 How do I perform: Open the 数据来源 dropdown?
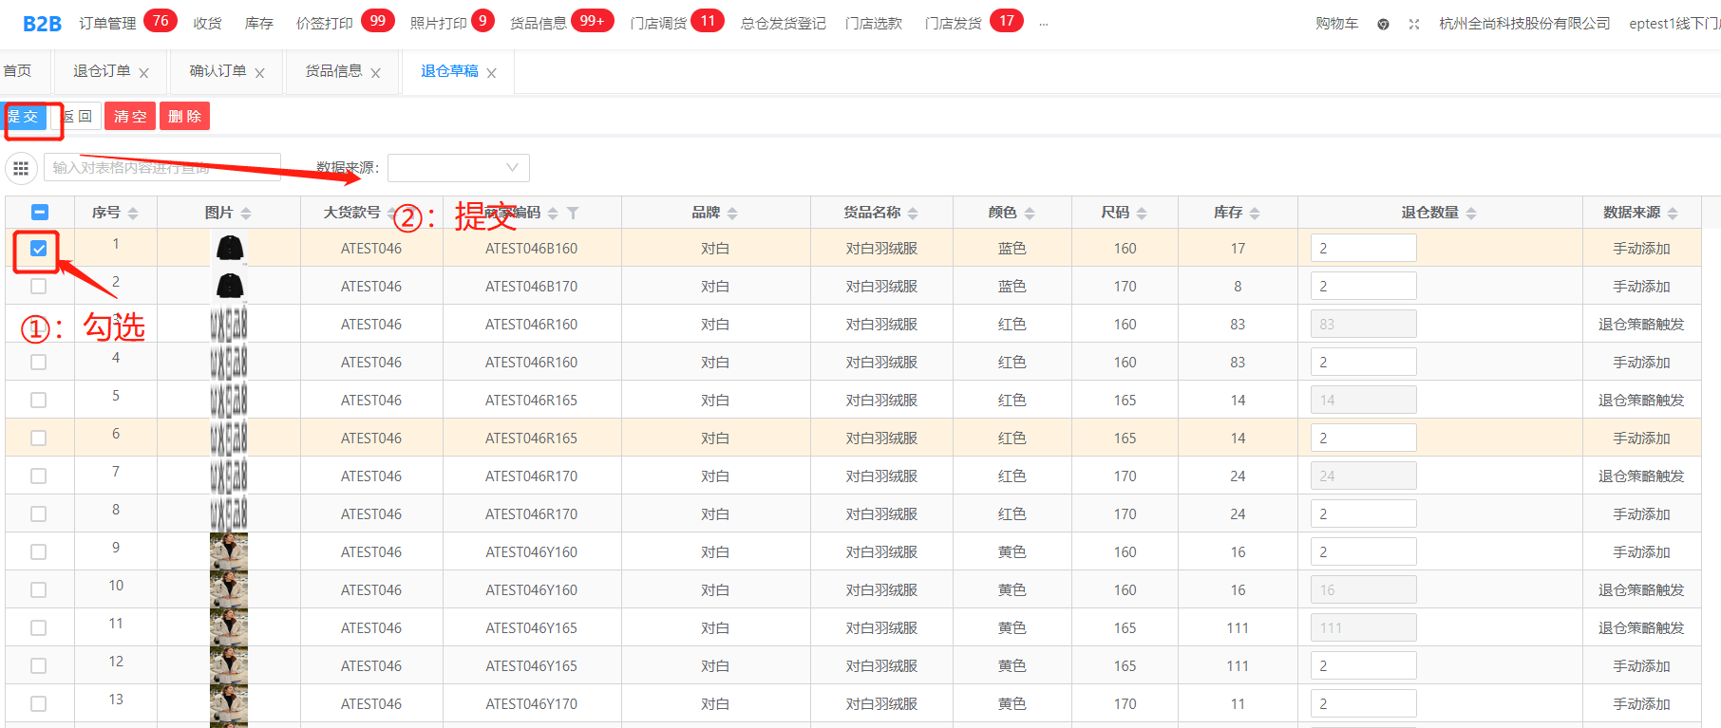[x=458, y=168]
